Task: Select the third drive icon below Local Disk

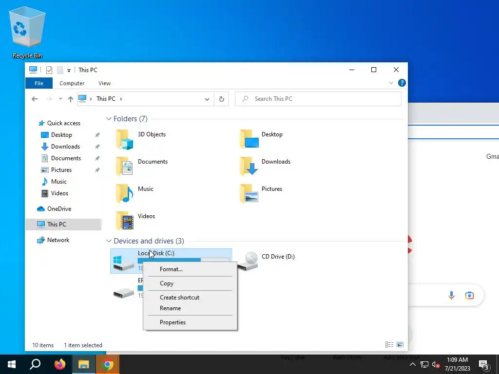Action: pyautogui.click(x=123, y=293)
